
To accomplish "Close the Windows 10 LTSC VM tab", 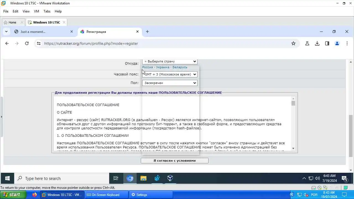I will tap(64, 22).
